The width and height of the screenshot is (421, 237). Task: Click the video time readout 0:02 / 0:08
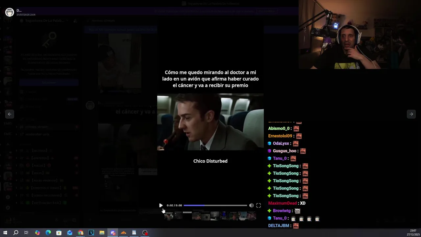pyautogui.click(x=174, y=205)
